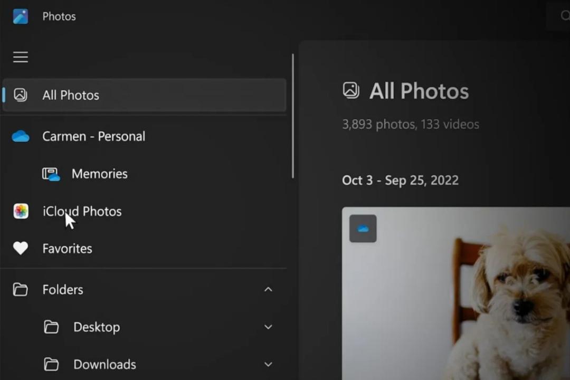The image size is (570, 380).
Task: Click the Downloads folder icon
Action: click(51, 364)
